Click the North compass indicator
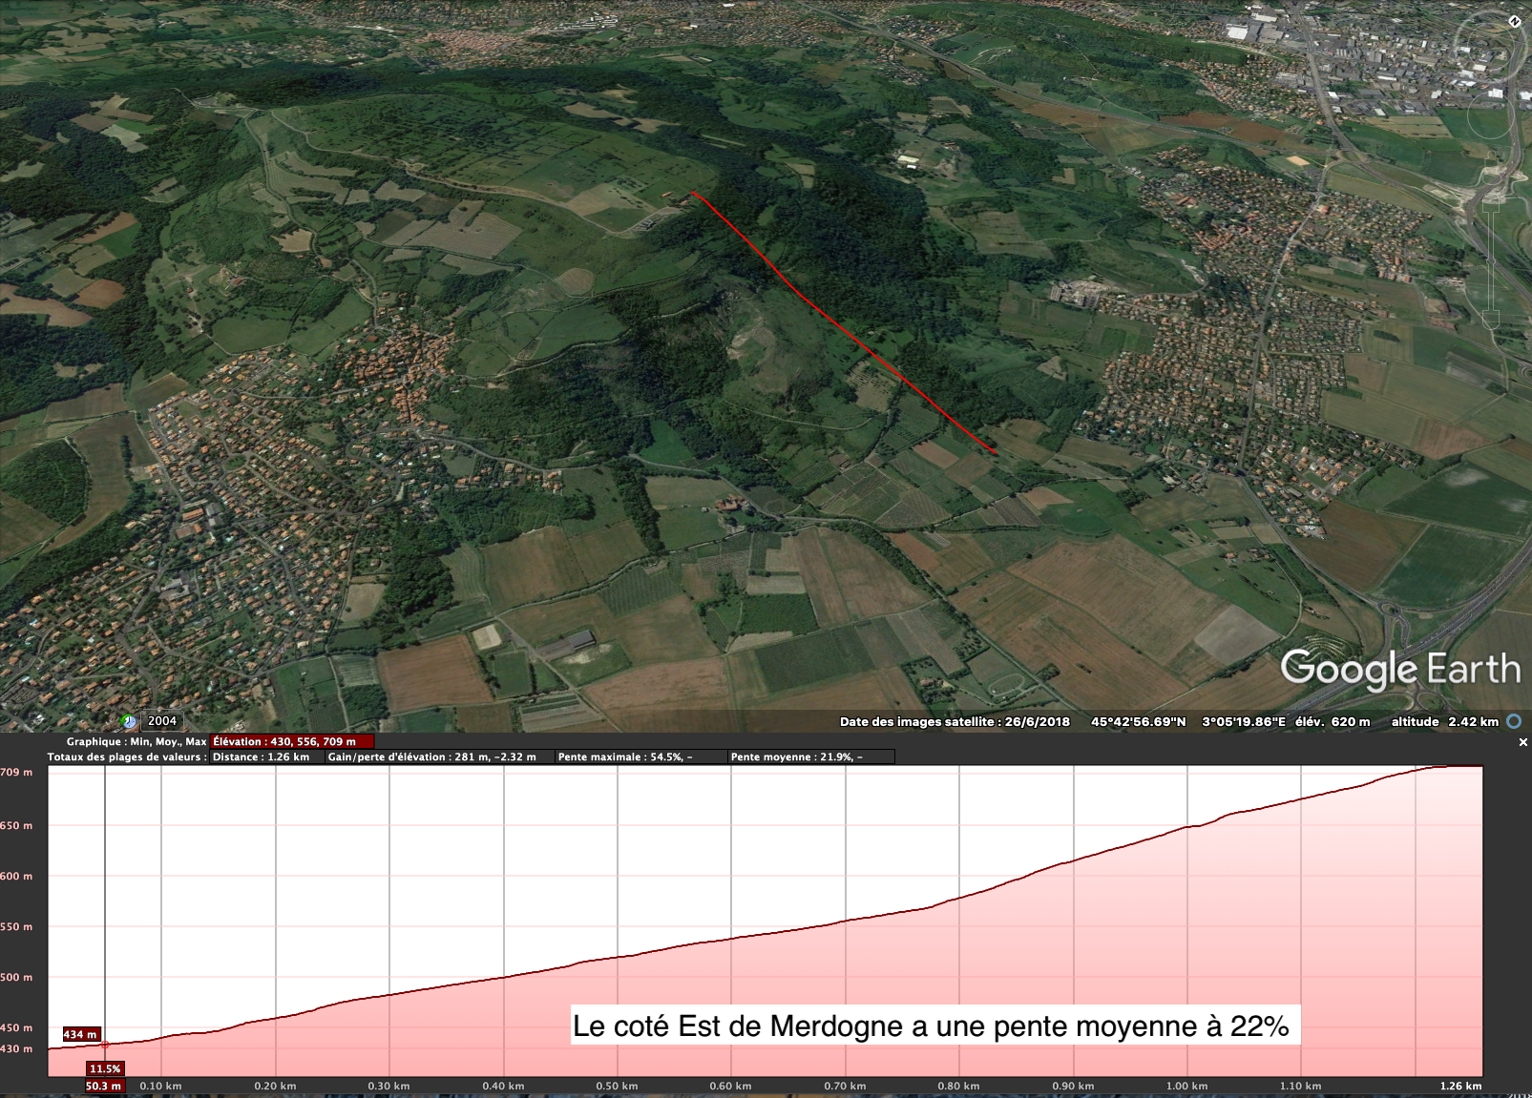1532x1098 pixels. pos(1515,21)
